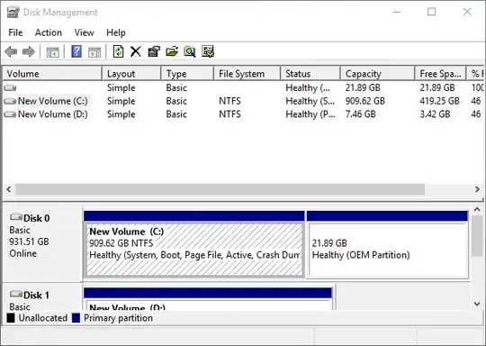The width and height of the screenshot is (486, 346).
Task: Click the Explore magnifier toolbar icon
Action: pyautogui.click(x=190, y=51)
